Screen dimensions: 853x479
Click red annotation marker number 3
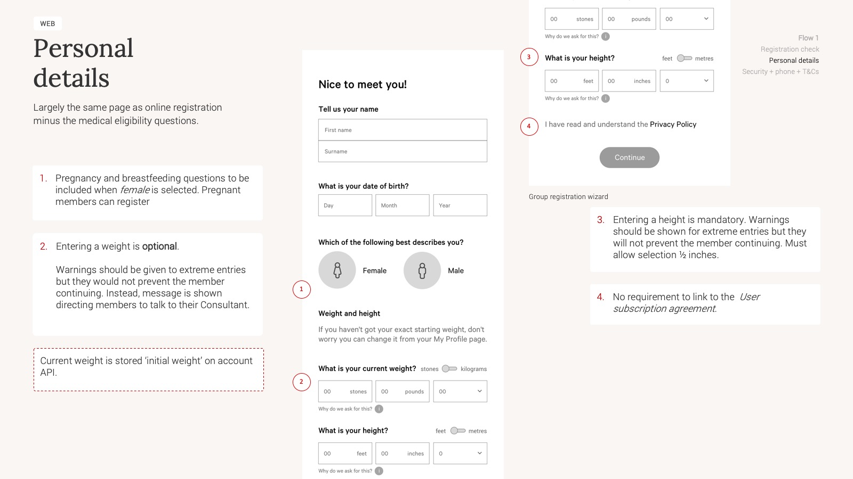529,57
